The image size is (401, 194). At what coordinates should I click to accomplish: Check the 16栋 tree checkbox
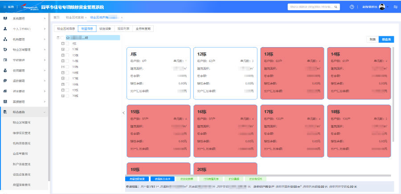68,72
